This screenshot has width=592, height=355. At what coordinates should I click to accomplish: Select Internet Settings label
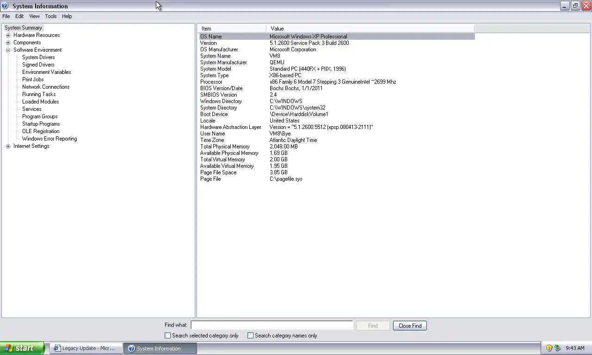(31, 146)
